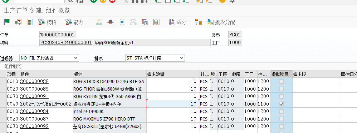
Task: Click the 需求段 column header
Action: click(x=316, y=74)
